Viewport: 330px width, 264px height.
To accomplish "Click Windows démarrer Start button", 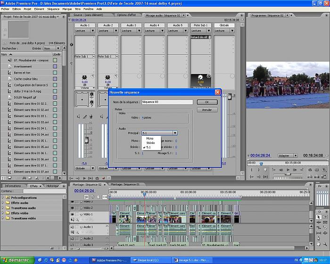I will pos(16,260).
